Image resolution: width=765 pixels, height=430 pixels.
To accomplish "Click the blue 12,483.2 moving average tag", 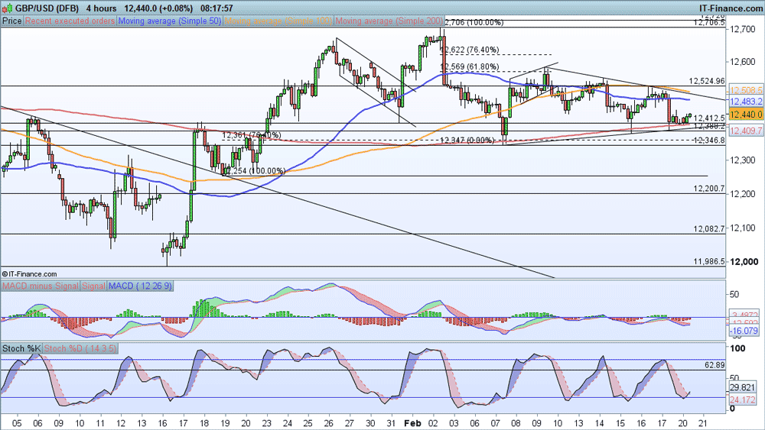I will pos(745,102).
